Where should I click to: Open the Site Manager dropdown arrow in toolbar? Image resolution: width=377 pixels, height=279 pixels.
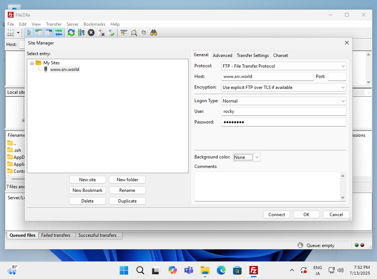[18, 33]
